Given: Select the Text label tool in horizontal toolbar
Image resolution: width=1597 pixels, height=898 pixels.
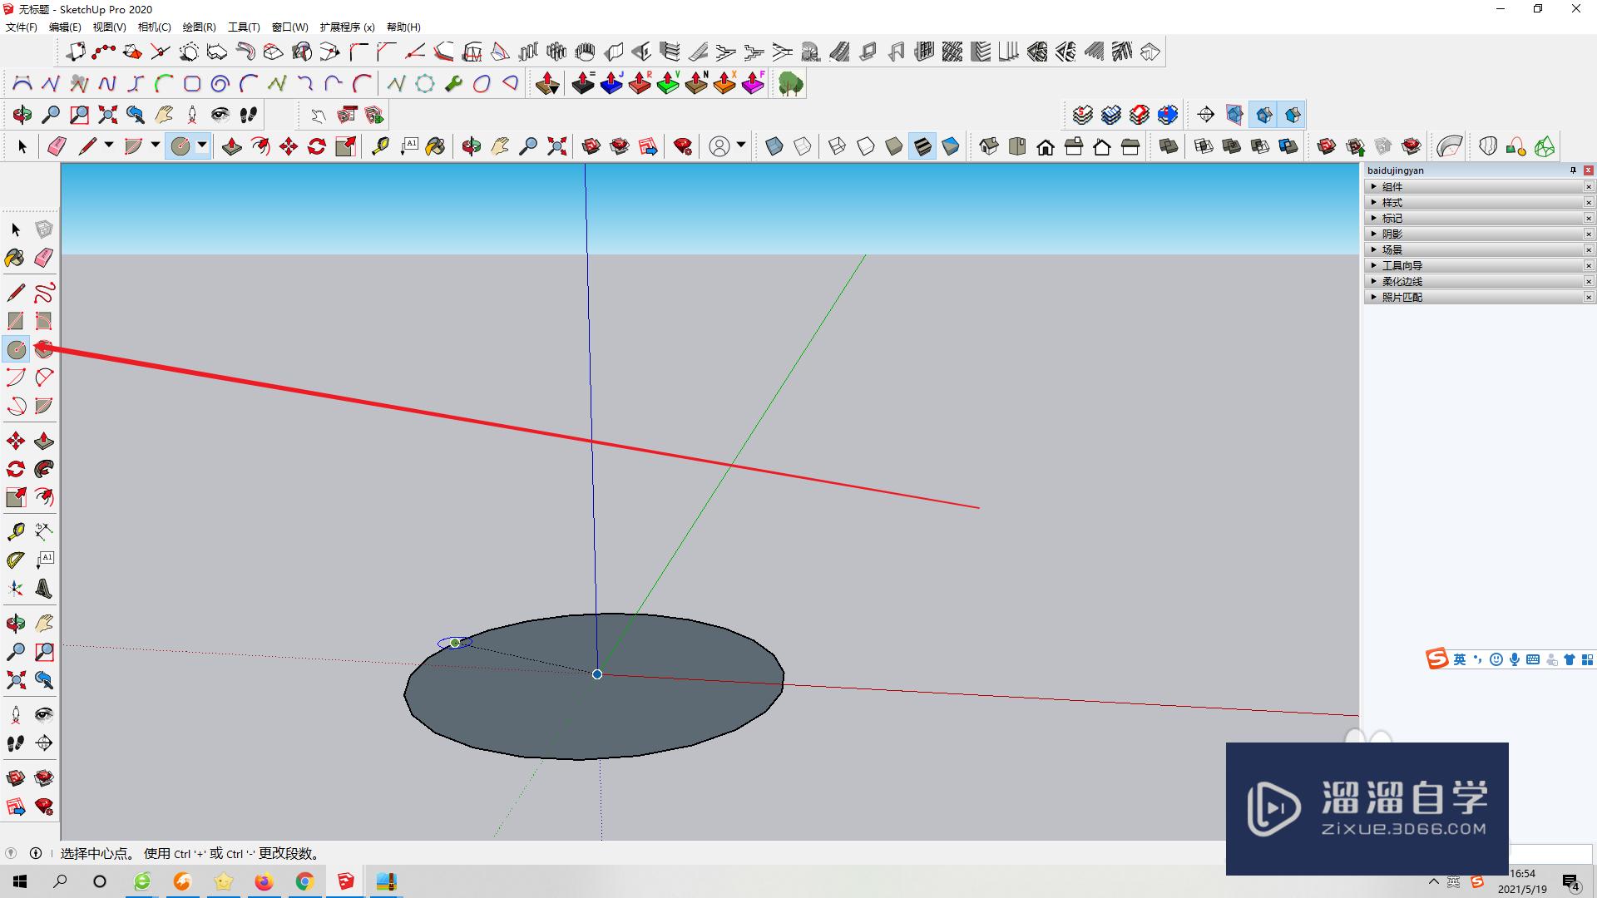Looking at the screenshot, I should tap(408, 146).
